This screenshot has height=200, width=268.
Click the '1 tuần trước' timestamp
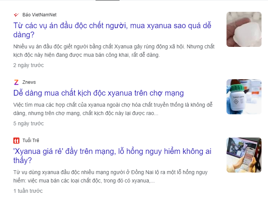(28, 191)
